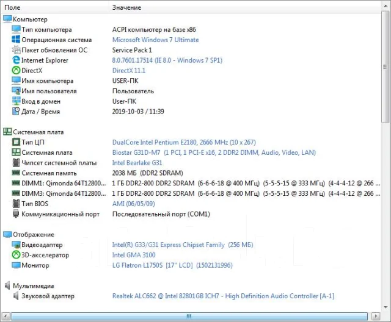The height and width of the screenshot is (322, 391).
Task: Sort by the Поле column header
Action: point(54,7)
